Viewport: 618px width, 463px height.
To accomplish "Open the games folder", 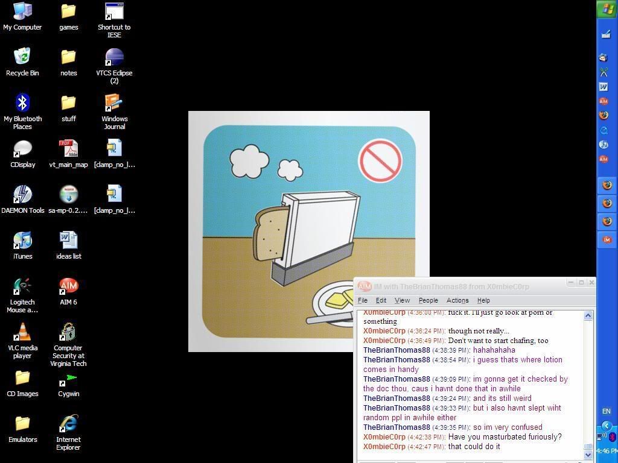I will [x=69, y=16].
